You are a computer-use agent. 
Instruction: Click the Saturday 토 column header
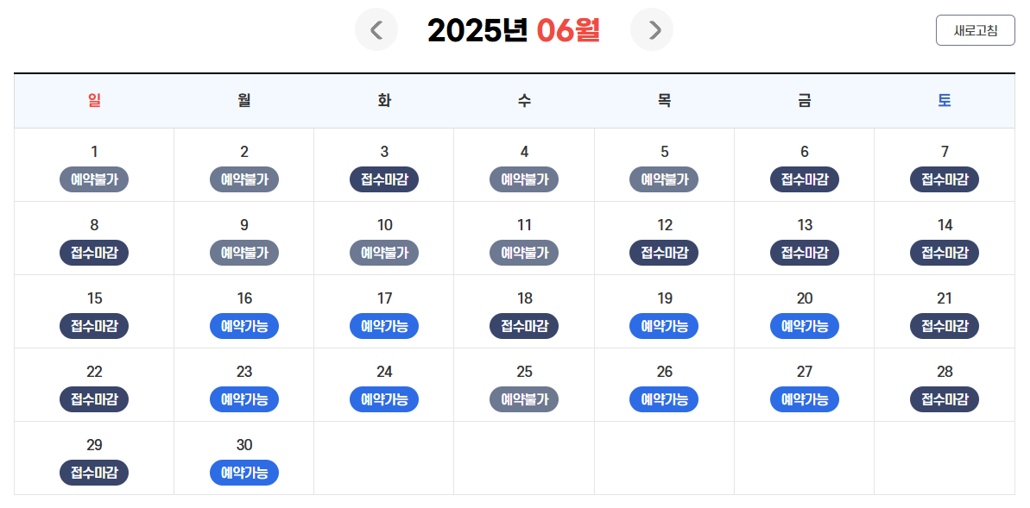click(944, 100)
